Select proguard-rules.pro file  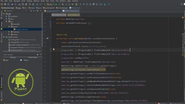pos(25,47)
